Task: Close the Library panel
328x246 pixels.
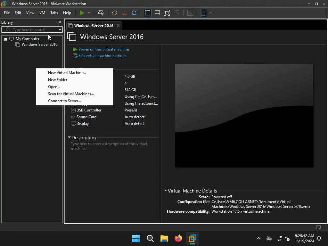Action: point(60,22)
